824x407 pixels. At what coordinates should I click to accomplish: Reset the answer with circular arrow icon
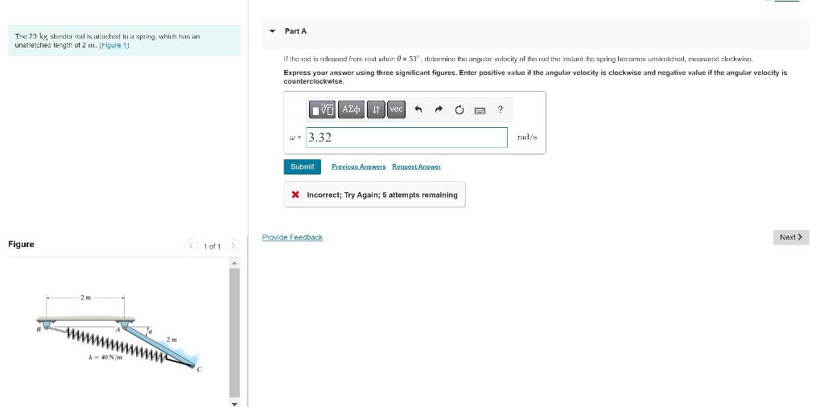pos(459,109)
